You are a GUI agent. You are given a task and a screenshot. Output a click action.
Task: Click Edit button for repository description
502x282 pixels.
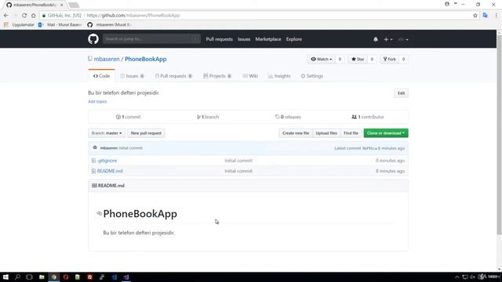[401, 93]
